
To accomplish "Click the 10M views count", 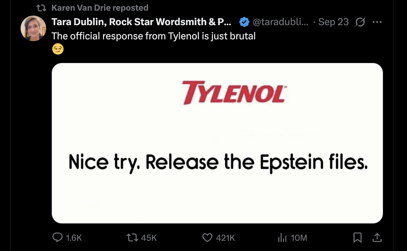I will click(x=298, y=238).
